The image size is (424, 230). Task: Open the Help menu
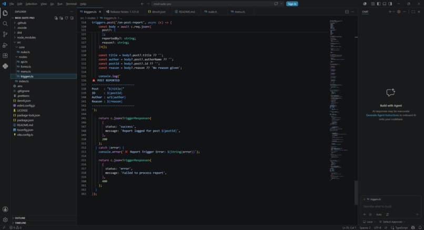[x=83, y=4]
